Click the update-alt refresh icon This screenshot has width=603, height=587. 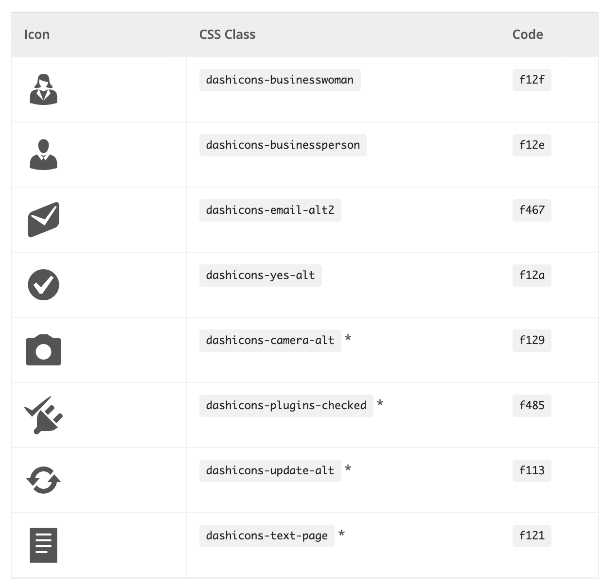click(x=43, y=480)
